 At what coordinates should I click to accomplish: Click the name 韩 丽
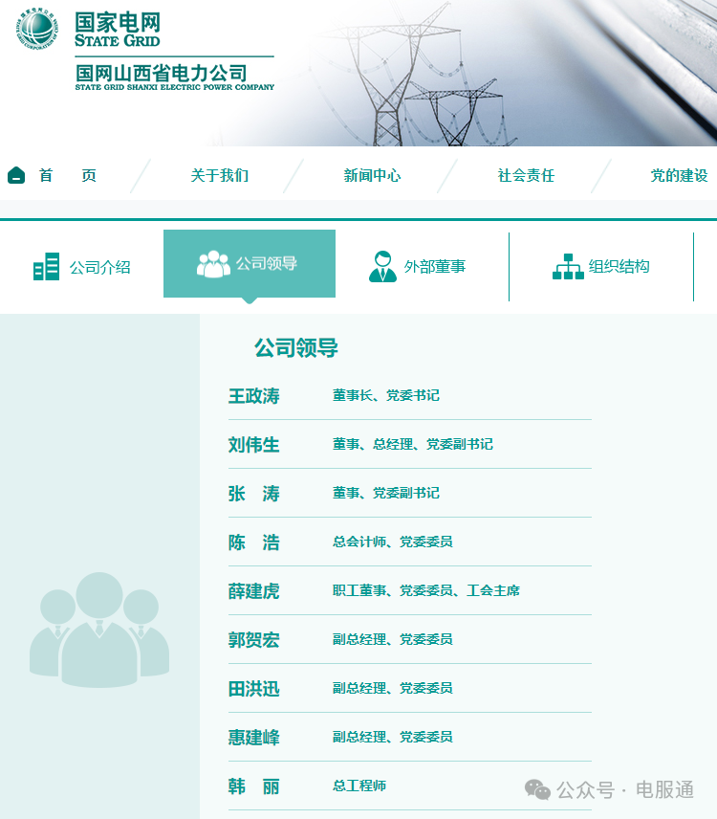[254, 786]
